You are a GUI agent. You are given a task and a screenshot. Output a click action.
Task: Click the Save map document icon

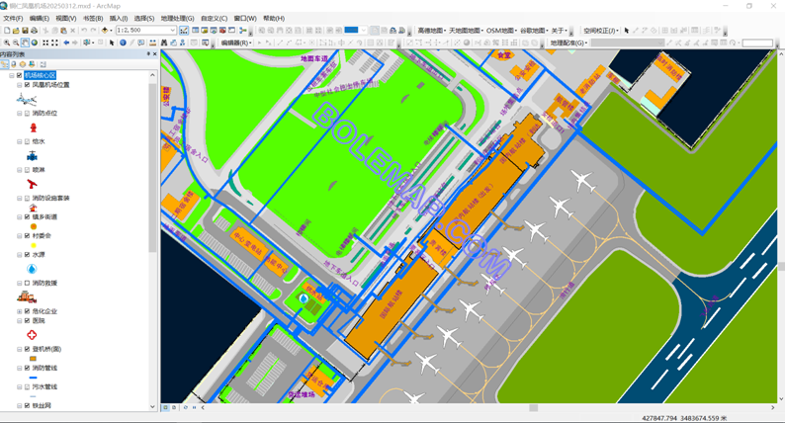(25, 31)
